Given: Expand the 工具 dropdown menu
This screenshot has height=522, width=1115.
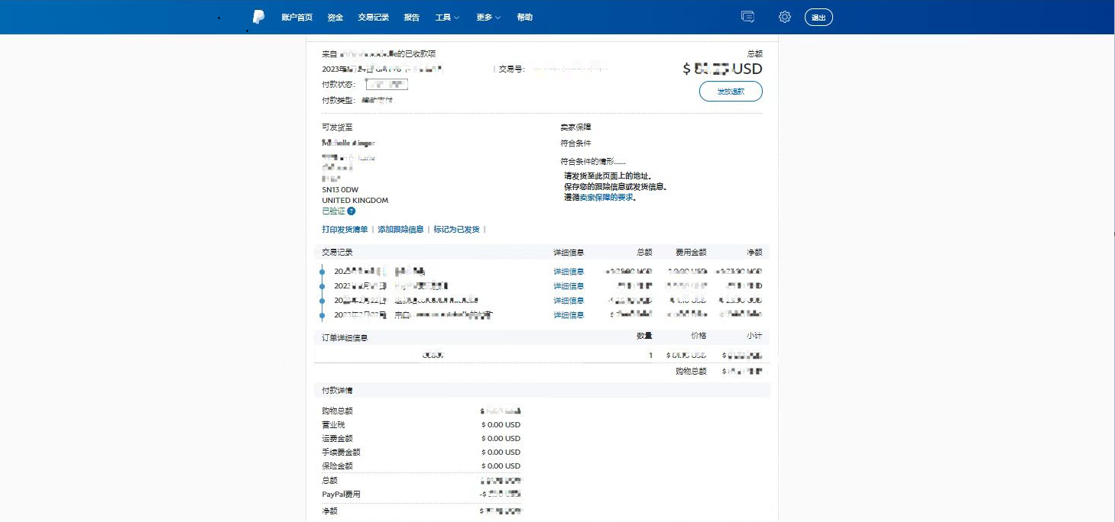Looking at the screenshot, I should [x=447, y=18].
